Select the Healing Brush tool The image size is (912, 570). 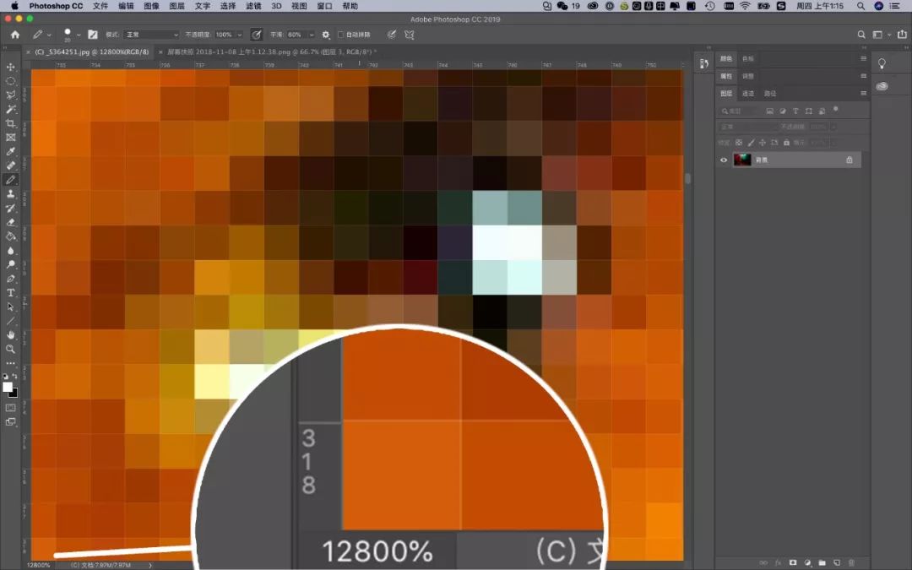10,166
